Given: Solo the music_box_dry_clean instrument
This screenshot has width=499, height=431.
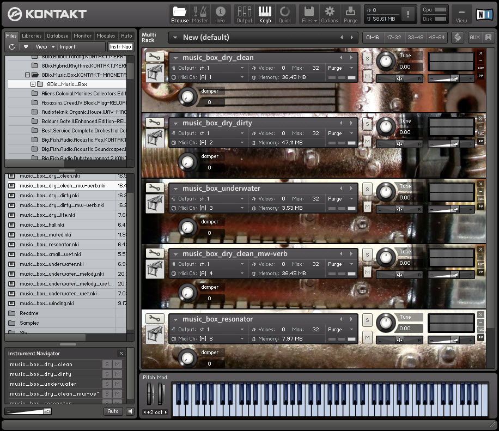Looking at the screenshot, I should (x=367, y=58).
